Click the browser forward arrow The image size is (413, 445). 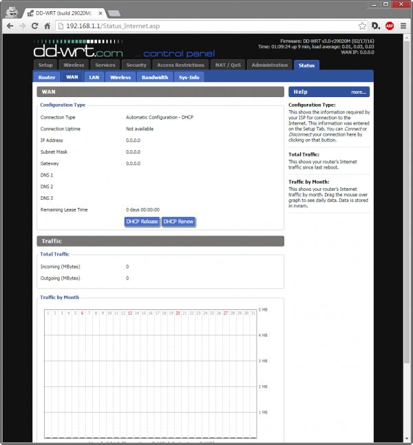point(22,25)
